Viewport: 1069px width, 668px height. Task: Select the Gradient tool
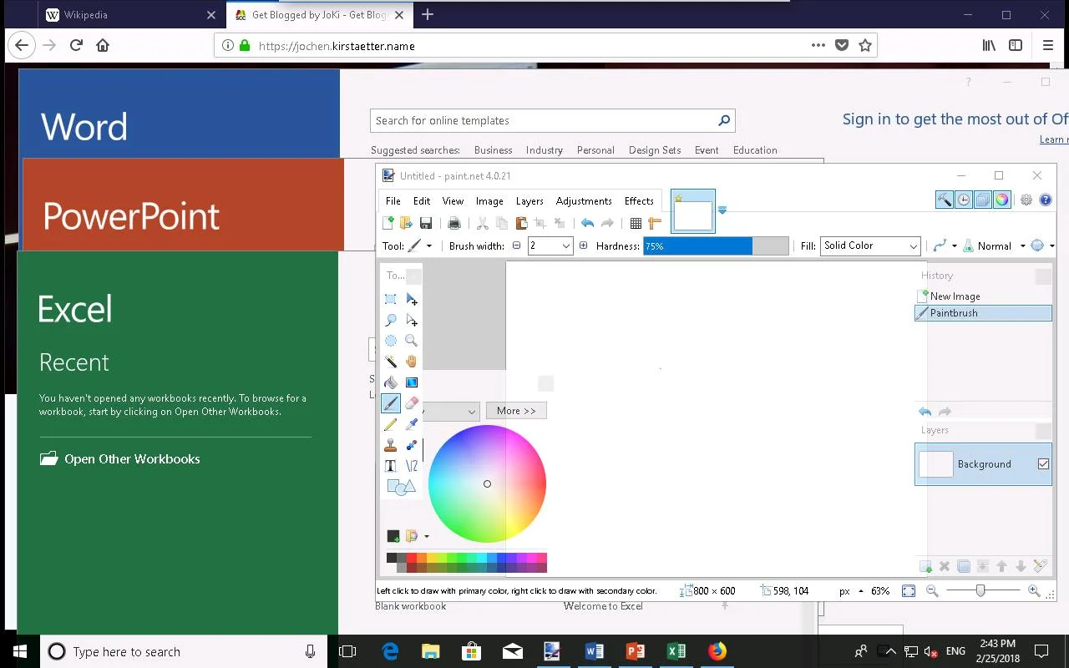pyautogui.click(x=412, y=382)
